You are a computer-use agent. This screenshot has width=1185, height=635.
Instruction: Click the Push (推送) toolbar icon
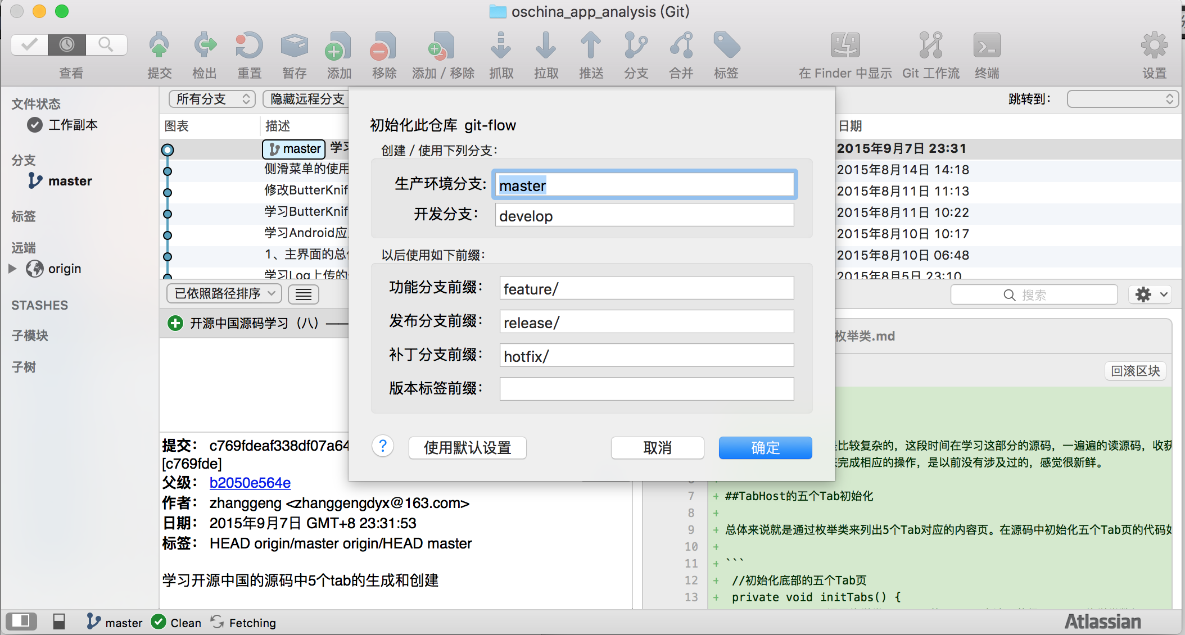(591, 46)
